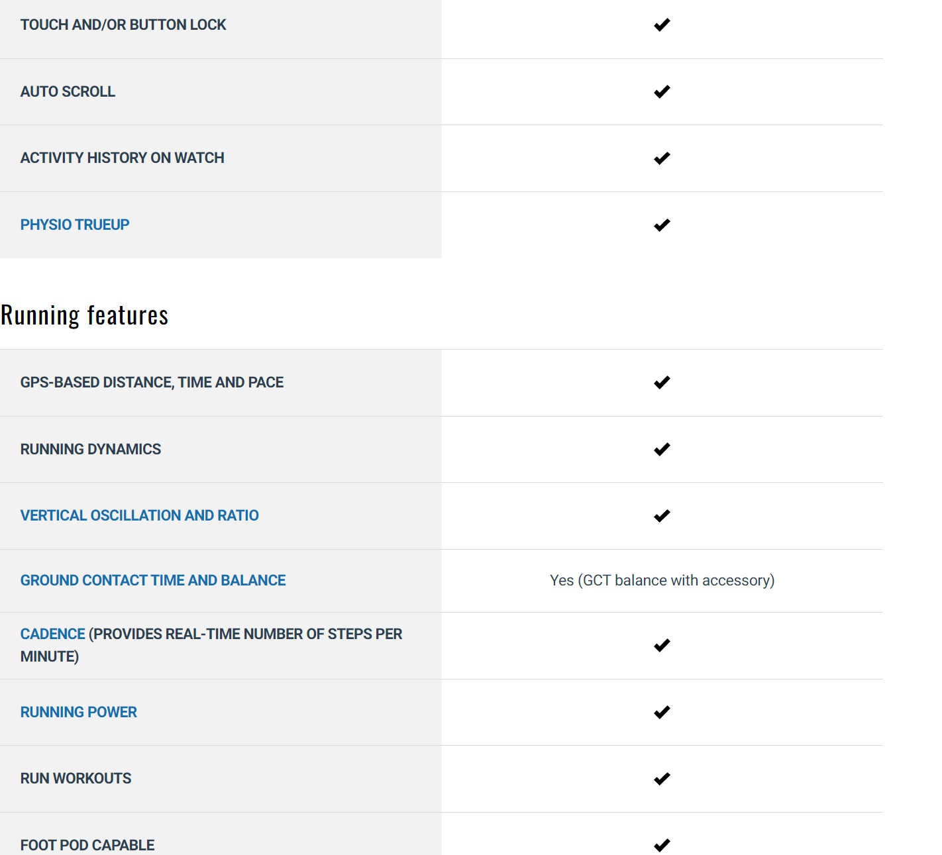Image resolution: width=942 pixels, height=855 pixels.
Task: Visit the Running Power link
Action: coord(79,712)
